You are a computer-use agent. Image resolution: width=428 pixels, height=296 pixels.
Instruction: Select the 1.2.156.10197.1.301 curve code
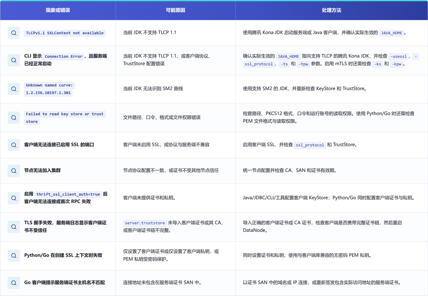(48, 93)
